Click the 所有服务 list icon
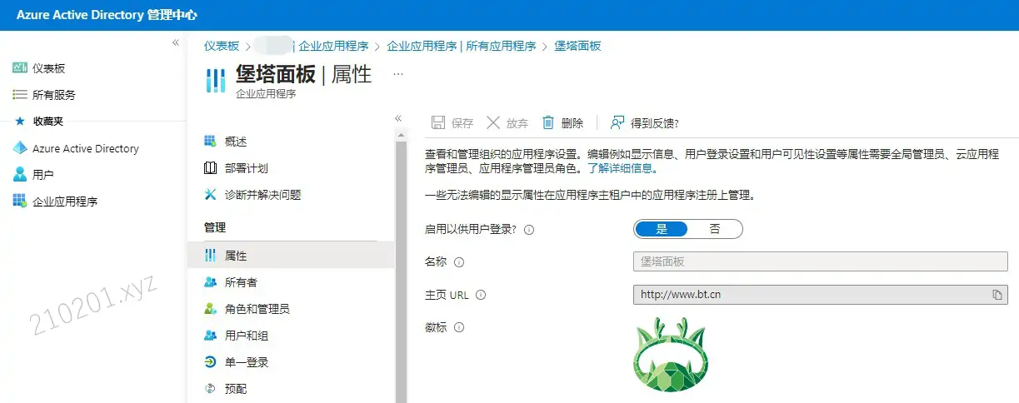This screenshot has height=403, width=1019. click(20, 95)
